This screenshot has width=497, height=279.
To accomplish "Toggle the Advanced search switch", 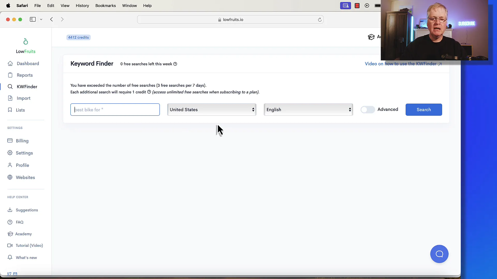I will click(x=367, y=109).
